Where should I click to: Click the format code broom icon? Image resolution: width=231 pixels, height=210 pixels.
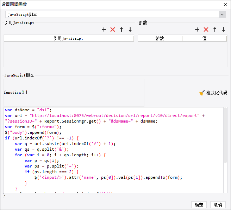pyautogui.click(x=202, y=93)
